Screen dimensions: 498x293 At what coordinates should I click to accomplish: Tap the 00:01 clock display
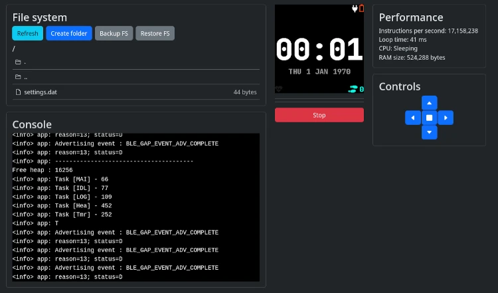pyautogui.click(x=319, y=50)
